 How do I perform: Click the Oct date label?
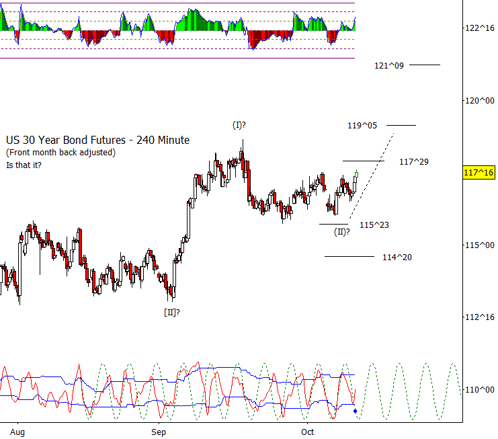pos(307,432)
